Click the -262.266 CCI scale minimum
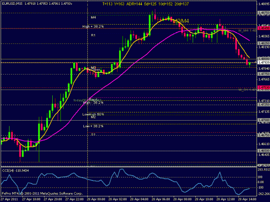 264,194
